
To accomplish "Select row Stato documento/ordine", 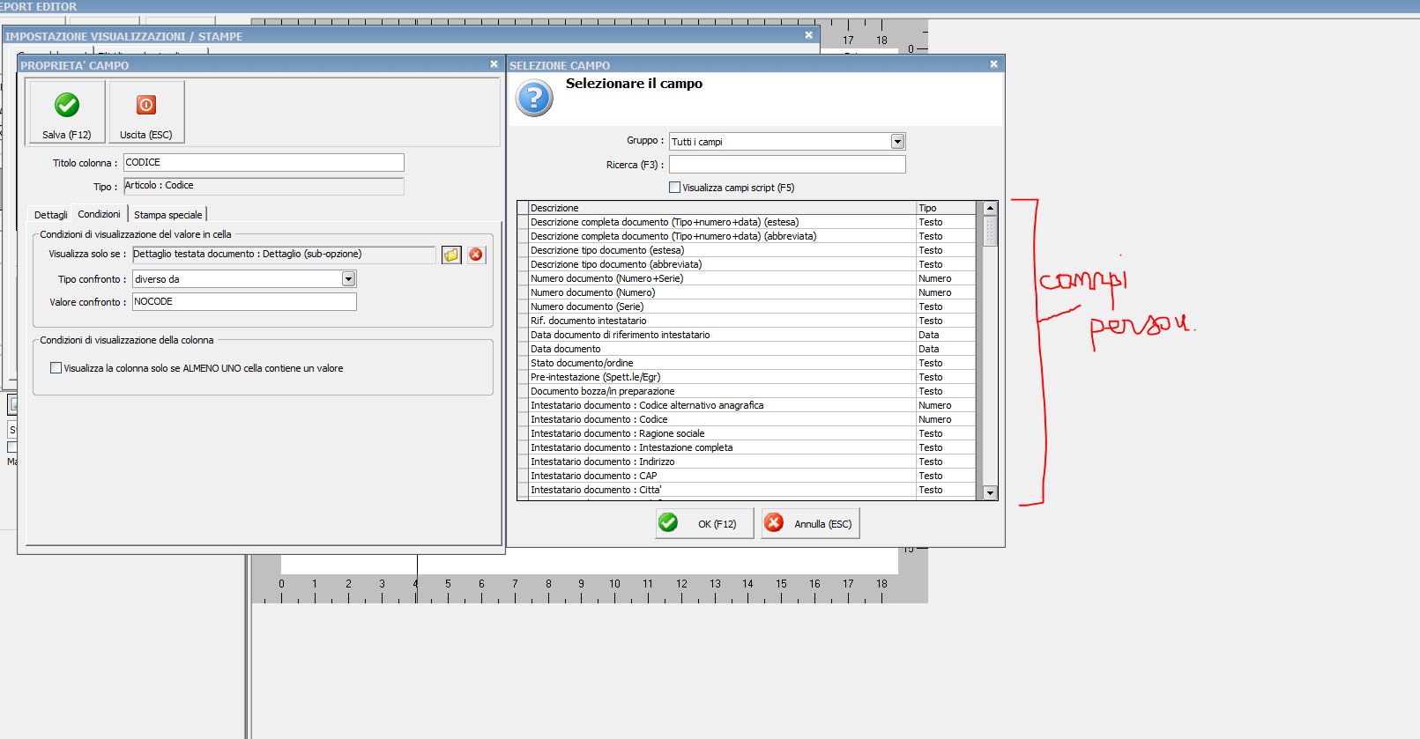I will coord(747,363).
